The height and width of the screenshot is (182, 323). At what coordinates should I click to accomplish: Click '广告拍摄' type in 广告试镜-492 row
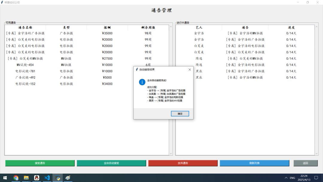click(x=66, y=78)
